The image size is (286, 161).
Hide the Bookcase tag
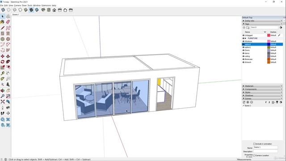coord(243,59)
